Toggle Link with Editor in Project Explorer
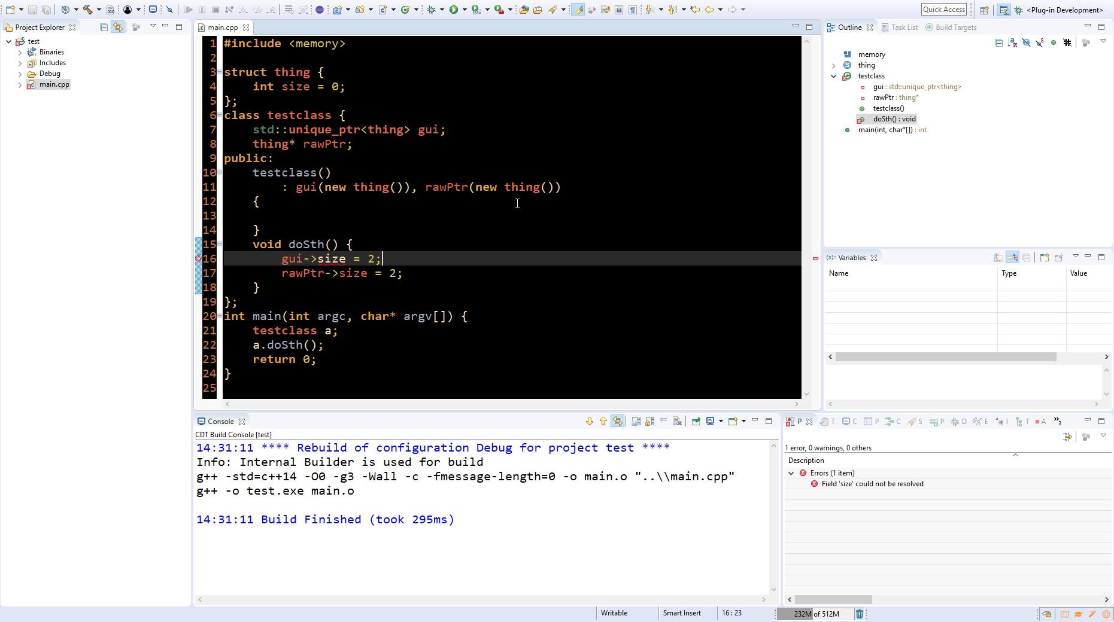Viewport: 1114px width, 622px height. pos(117,27)
